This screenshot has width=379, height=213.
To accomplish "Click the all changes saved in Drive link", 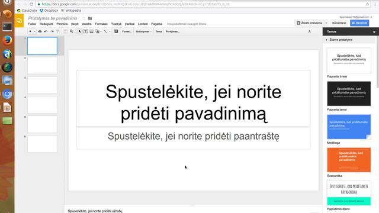I will (x=187, y=24).
